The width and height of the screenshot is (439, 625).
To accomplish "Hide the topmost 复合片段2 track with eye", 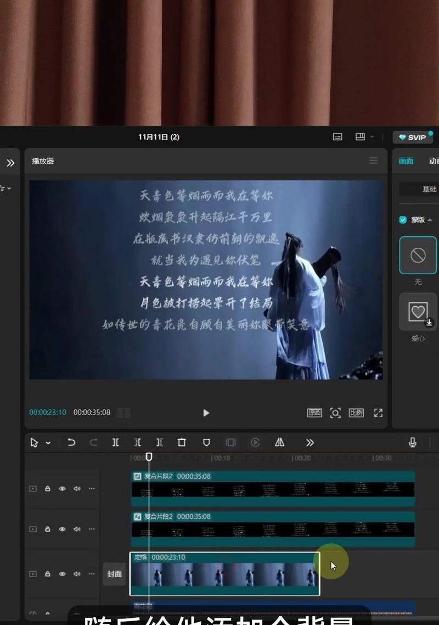I will click(62, 489).
